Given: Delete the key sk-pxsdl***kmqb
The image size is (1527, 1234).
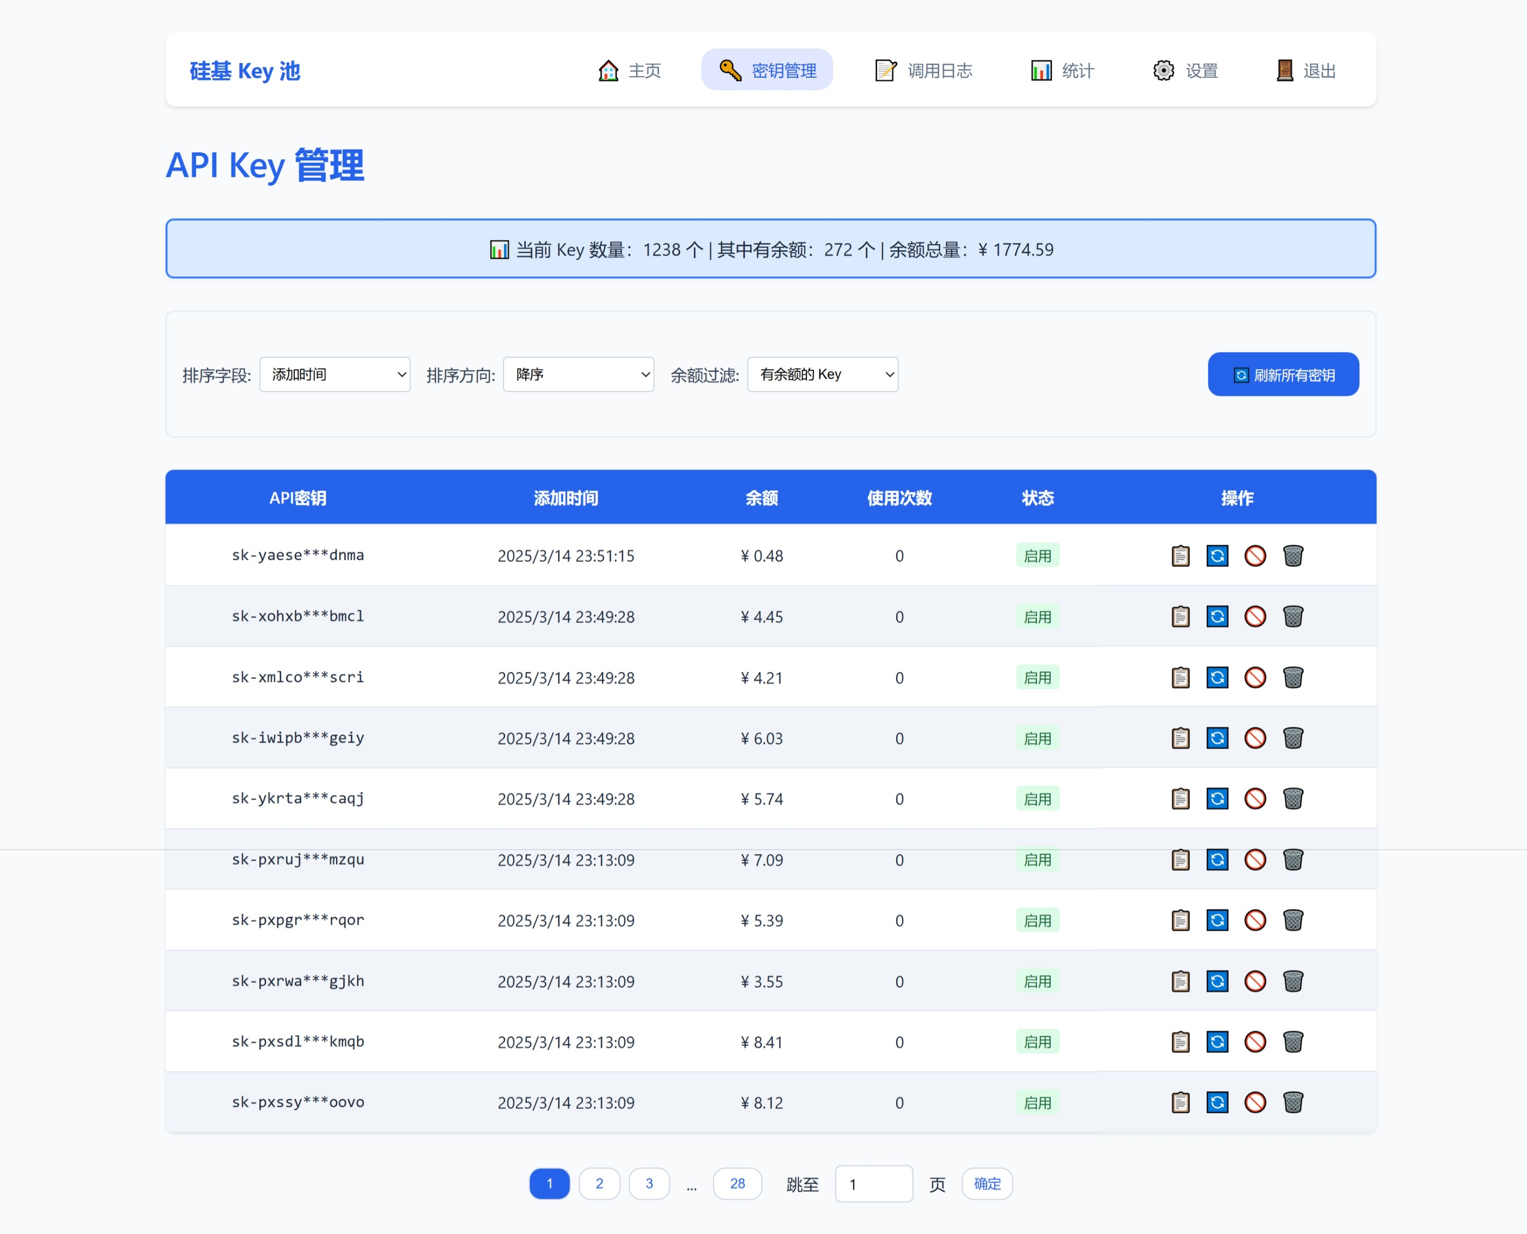Looking at the screenshot, I should coord(1294,1042).
